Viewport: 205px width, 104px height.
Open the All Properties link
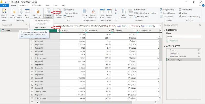tap(172, 41)
